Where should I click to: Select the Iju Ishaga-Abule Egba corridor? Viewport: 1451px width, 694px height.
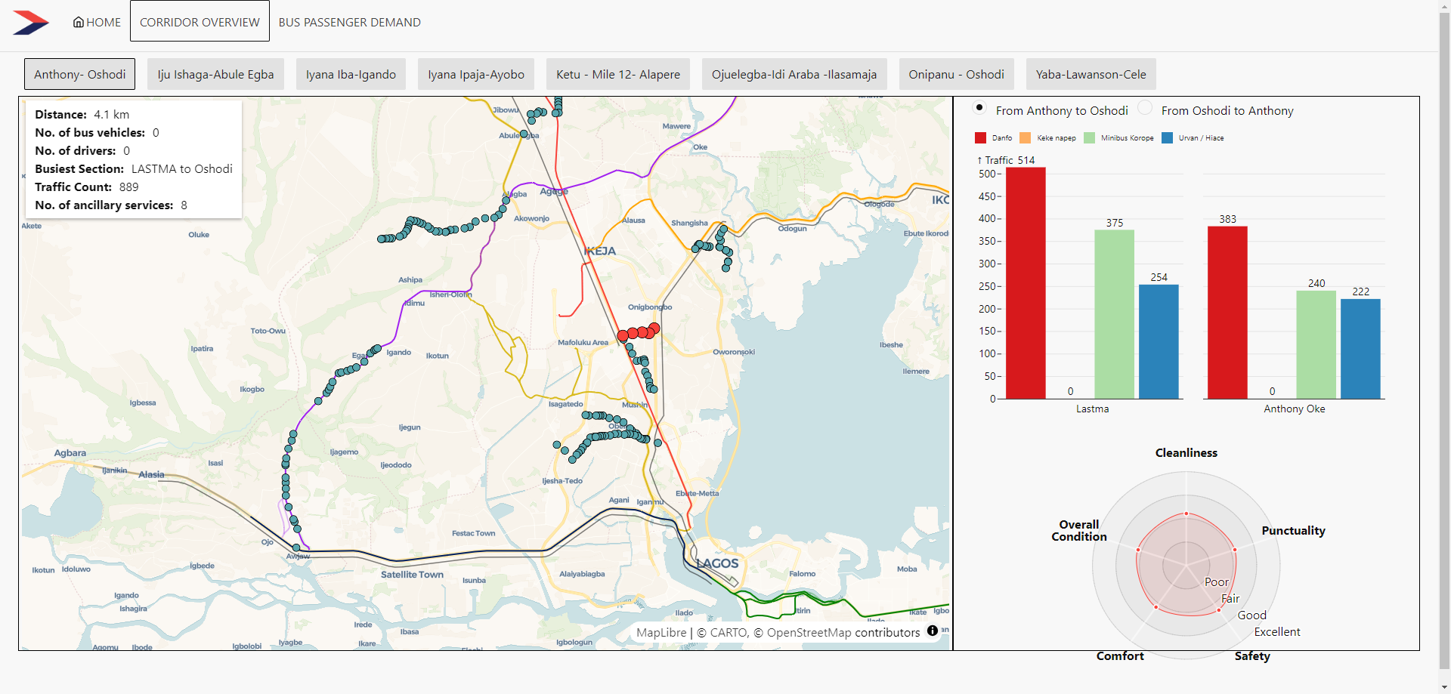(215, 74)
